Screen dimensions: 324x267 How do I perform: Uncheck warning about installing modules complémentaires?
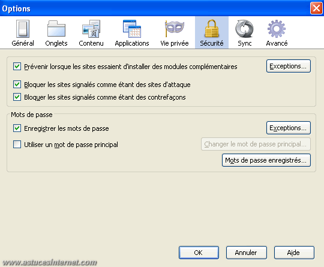click(x=17, y=67)
